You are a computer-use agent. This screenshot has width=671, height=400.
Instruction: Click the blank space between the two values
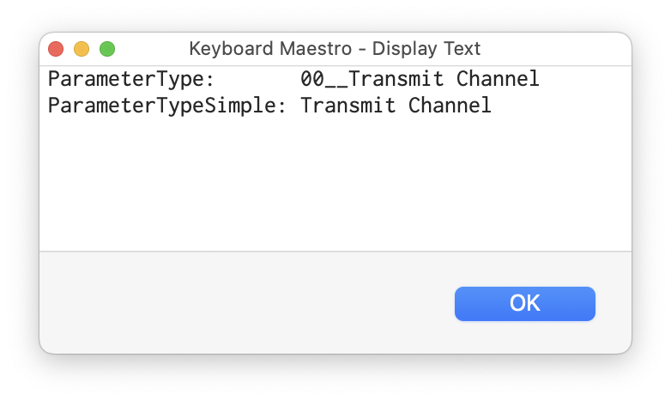click(x=256, y=80)
